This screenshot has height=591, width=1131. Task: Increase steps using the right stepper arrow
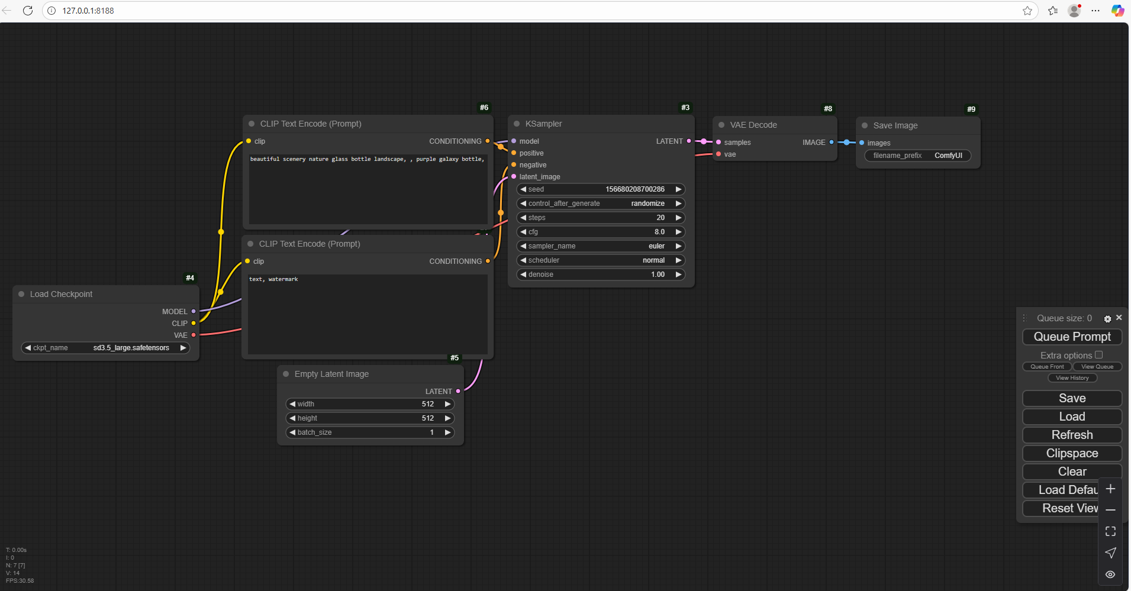coord(678,218)
